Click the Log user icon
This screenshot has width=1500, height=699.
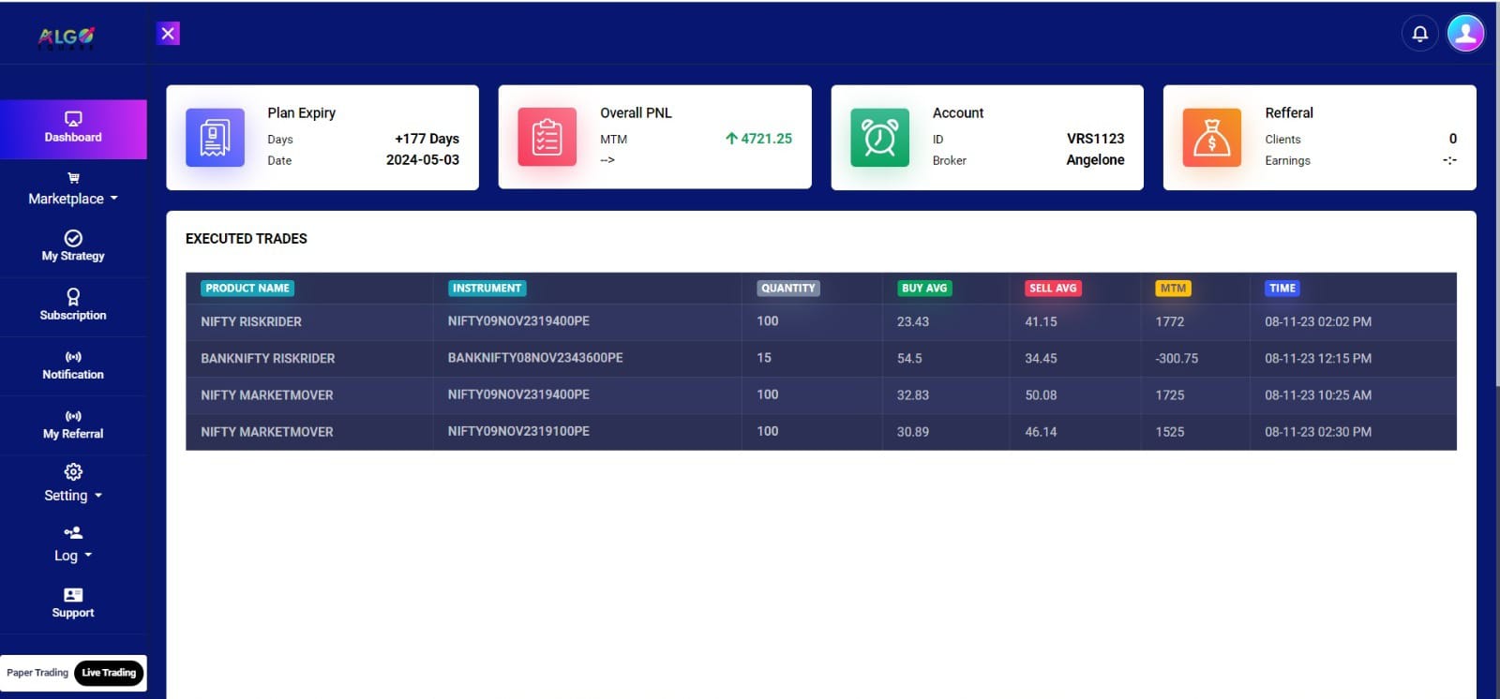point(73,532)
